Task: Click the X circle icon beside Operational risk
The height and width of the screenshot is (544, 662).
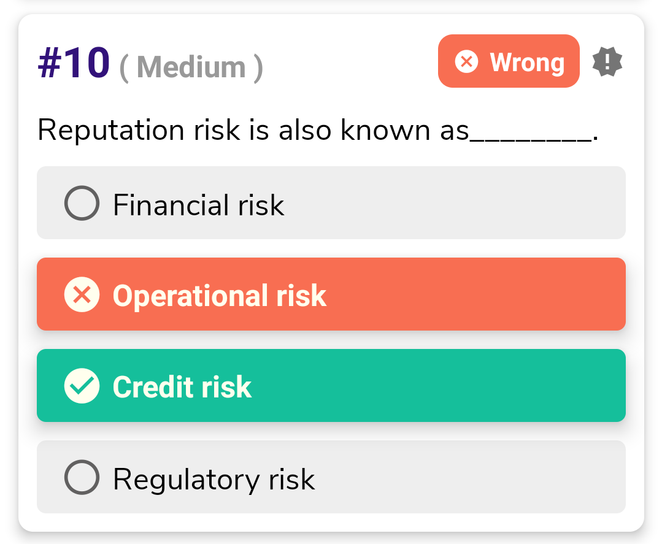Action: coord(82,295)
